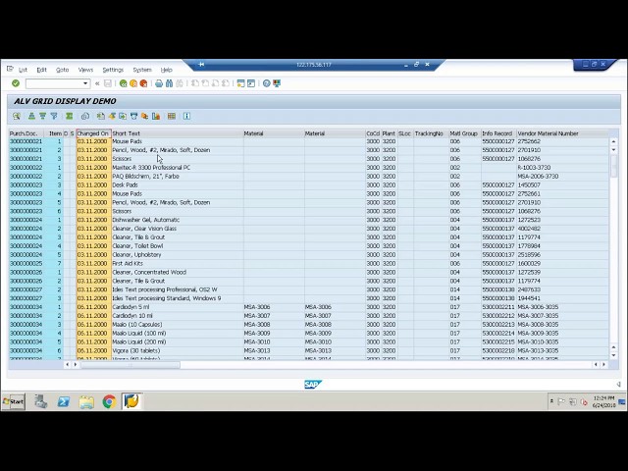
Task: Click the yellow Exit icon
Action: pos(133,83)
